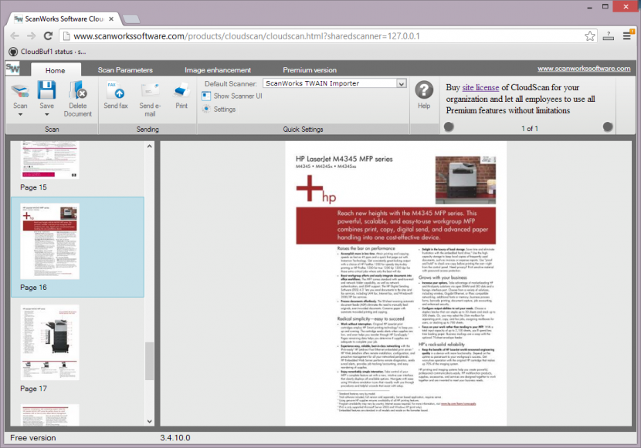Advance the promo banner with the right dot
Viewport: 641px width, 448px height.
(609, 126)
